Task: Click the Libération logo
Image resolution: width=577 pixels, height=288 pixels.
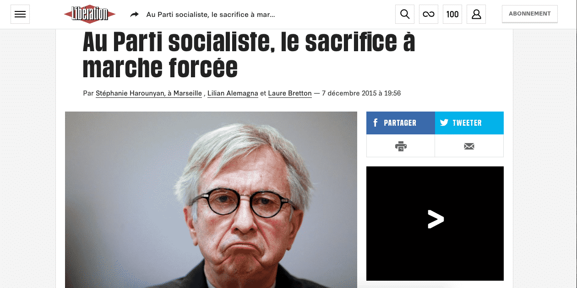Action: pyautogui.click(x=90, y=14)
